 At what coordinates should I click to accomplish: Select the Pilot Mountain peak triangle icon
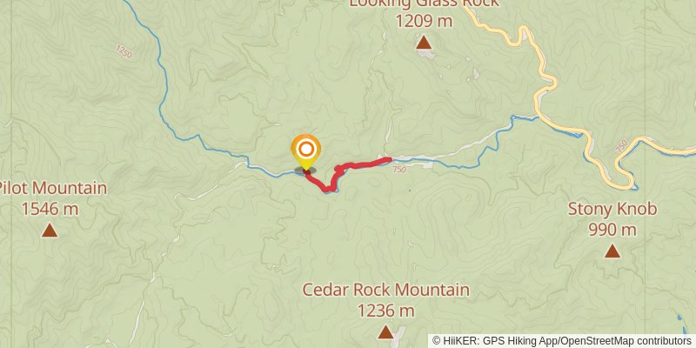pos(50,231)
